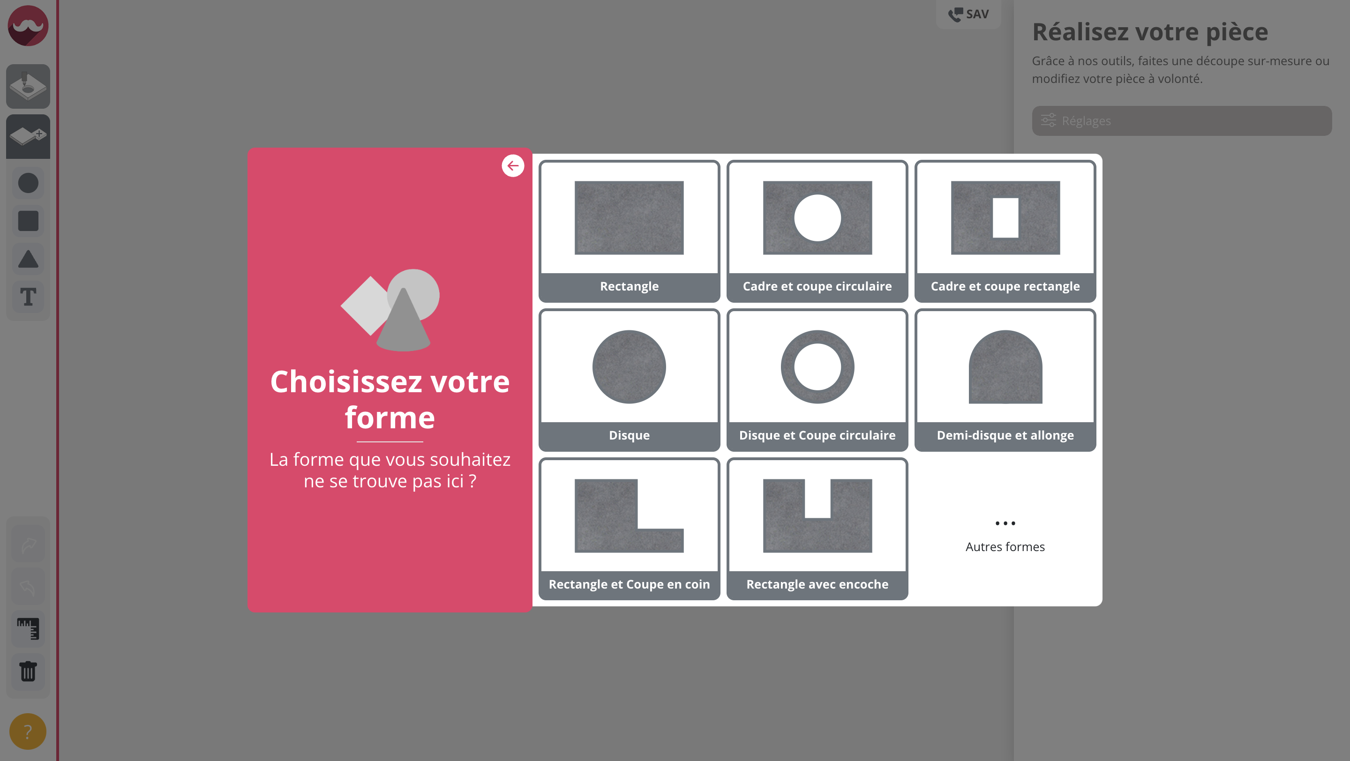
Task: Click the add new piece icon
Action: pos(28,136)
